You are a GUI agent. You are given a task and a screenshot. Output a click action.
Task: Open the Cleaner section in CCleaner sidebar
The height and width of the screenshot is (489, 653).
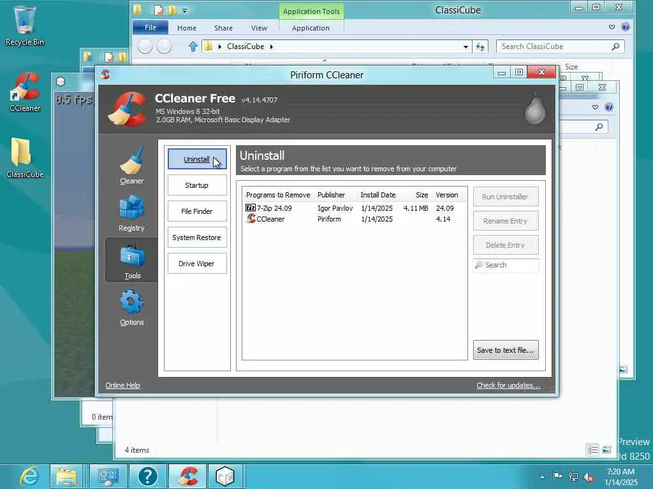[x=131, y=165]
